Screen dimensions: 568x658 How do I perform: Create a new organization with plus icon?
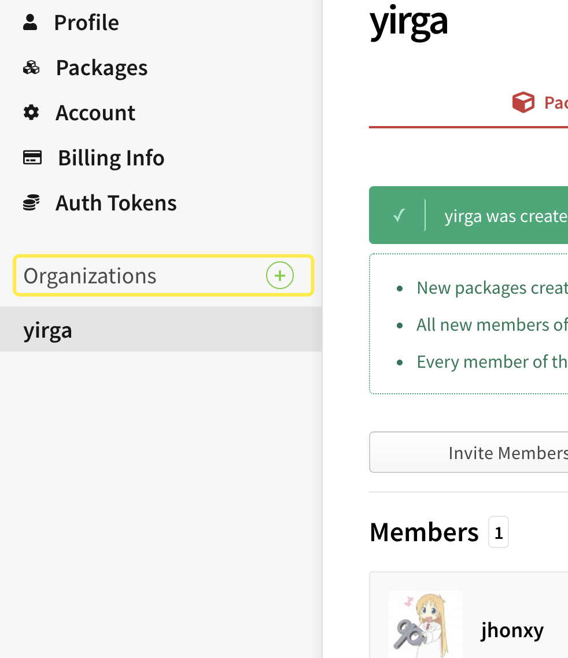point(280,276)
